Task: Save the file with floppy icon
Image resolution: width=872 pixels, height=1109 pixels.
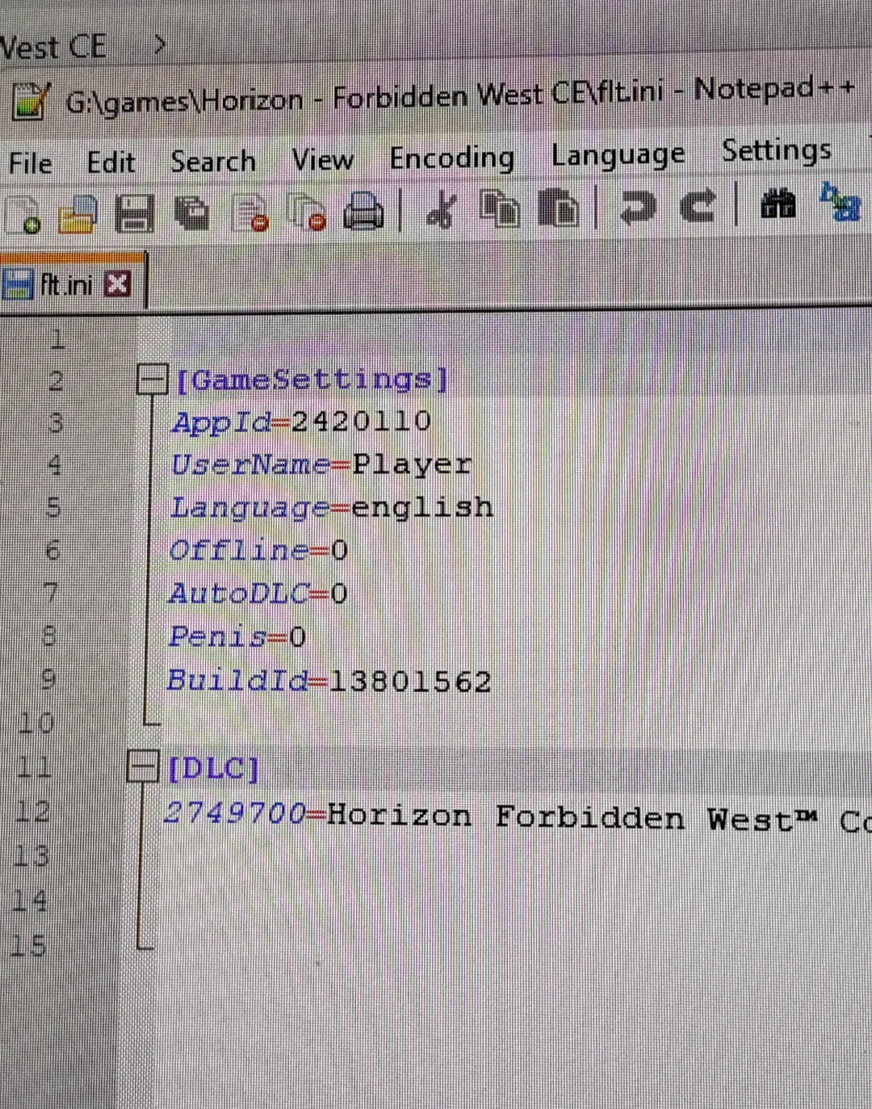Action: pyautogui.click(x=134, y=215)
